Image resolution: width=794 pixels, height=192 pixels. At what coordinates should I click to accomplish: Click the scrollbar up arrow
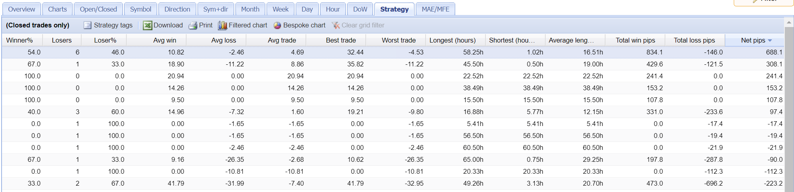789,22
